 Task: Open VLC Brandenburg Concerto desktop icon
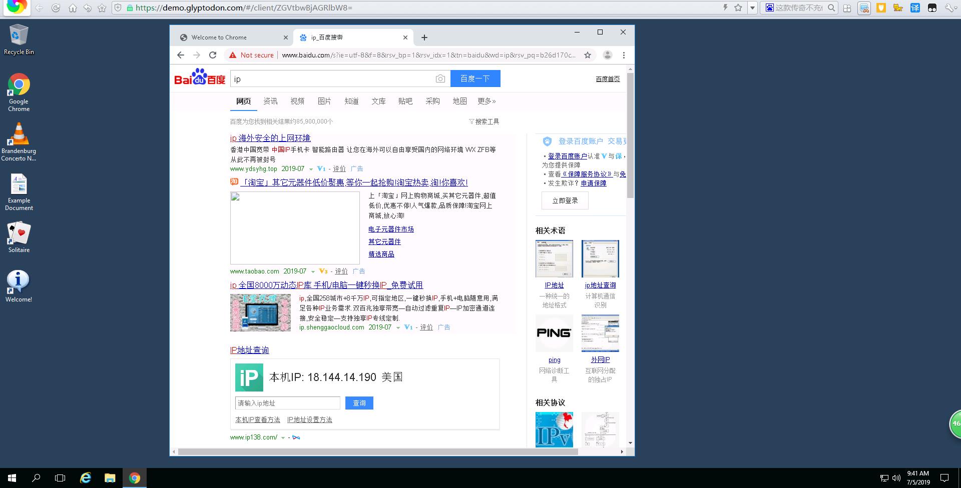click(19, 142)
